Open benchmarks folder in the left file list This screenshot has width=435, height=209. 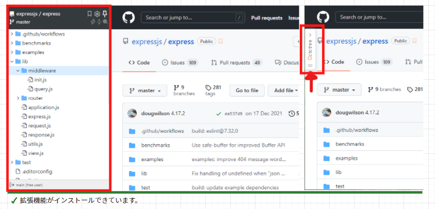point(155,145)
